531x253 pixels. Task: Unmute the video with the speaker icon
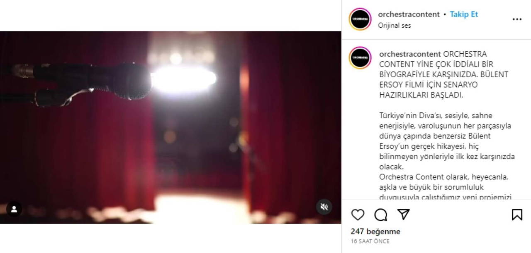(324, 207)
